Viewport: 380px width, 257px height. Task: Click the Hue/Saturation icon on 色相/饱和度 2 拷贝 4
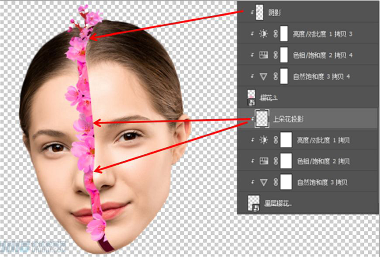point(263,55)
